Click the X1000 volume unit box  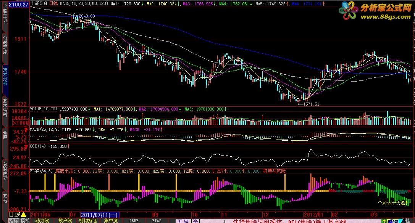(21, 123)
